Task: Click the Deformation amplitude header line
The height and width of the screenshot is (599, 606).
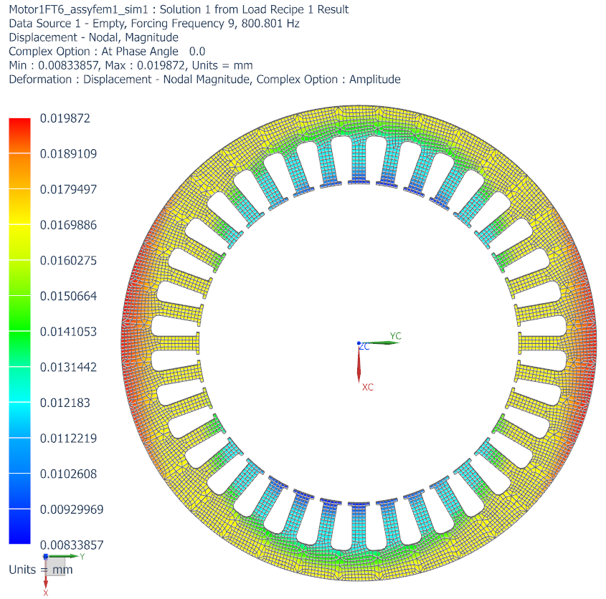Action: click(x=204, y=80)
